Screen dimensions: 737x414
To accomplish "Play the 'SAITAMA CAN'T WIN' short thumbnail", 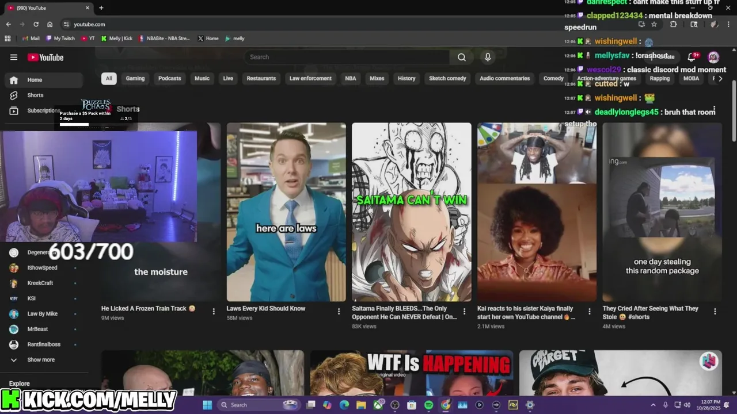I will click(x=412, y=212).
